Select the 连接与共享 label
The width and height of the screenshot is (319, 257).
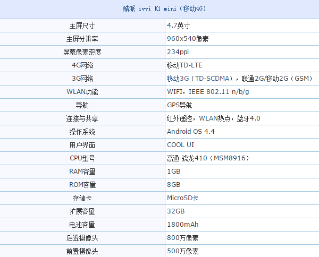tap(82, 118)
